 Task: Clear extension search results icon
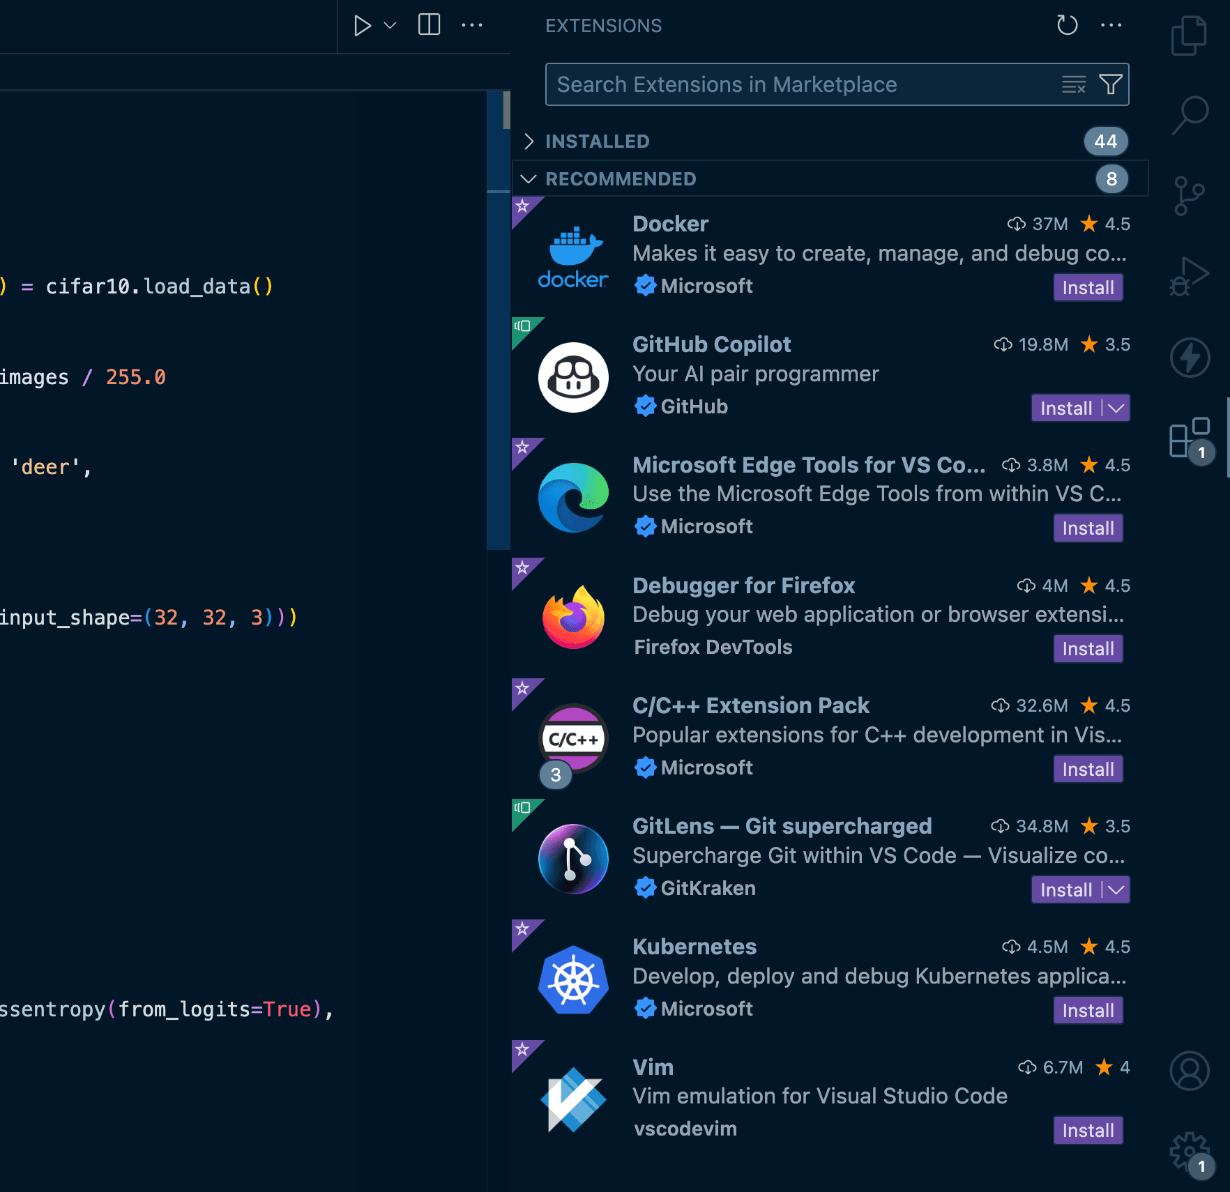(x=1074, y=85)
